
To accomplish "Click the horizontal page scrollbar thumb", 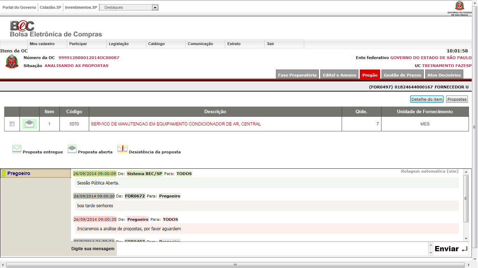I will (235, 265).
